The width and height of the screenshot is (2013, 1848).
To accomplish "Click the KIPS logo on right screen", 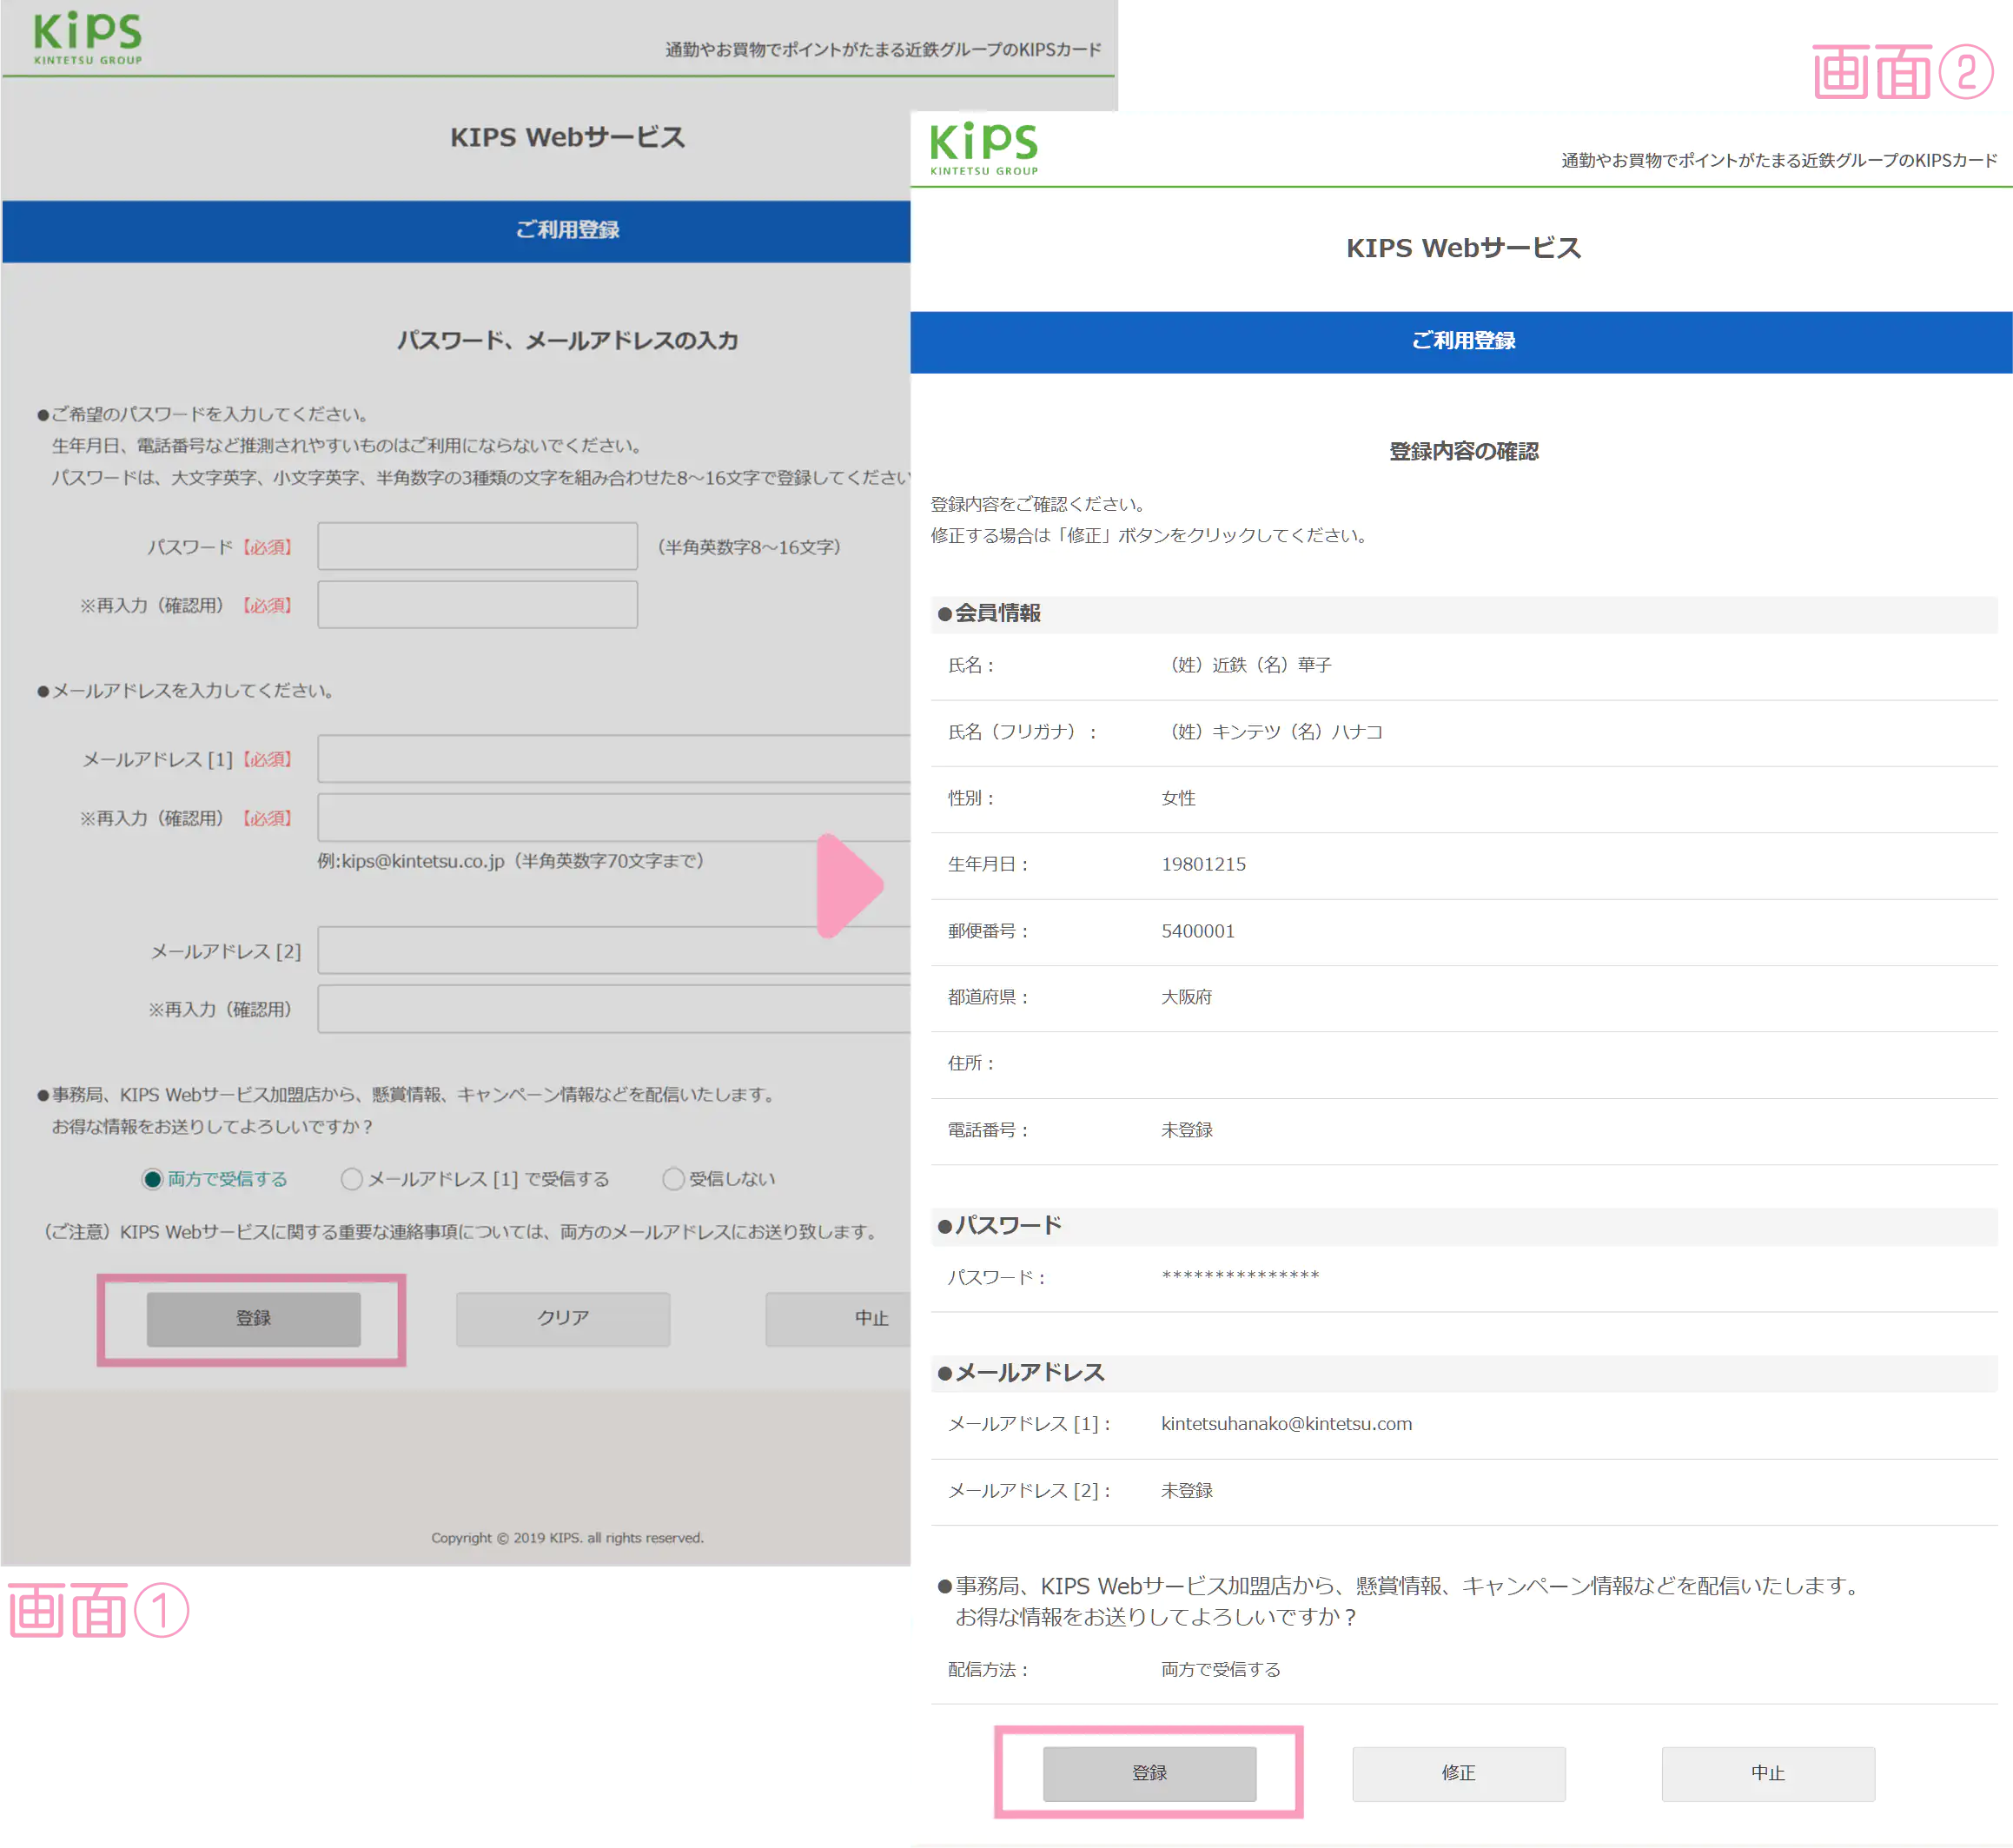I will click(984, 148).
